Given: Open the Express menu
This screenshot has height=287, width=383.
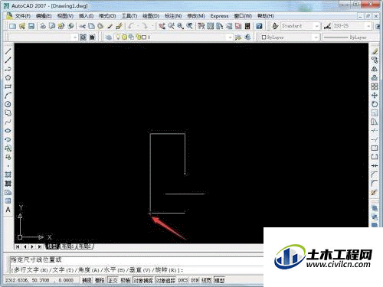Looking at the screenshot, I should 219,16.
